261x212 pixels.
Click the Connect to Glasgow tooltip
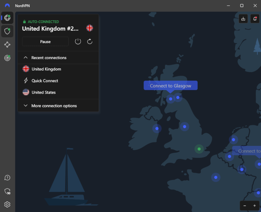[171, 86]
